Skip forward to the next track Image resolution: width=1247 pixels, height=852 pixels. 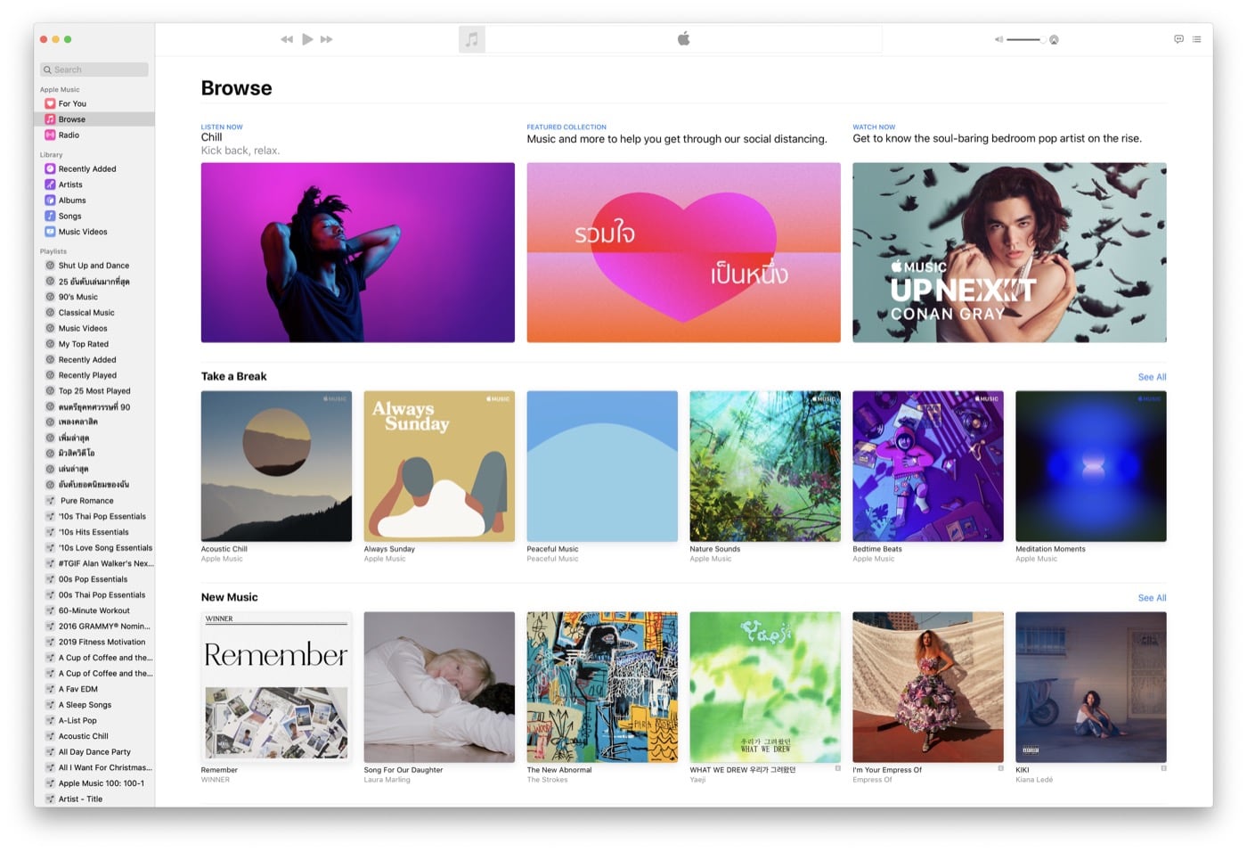327,39
